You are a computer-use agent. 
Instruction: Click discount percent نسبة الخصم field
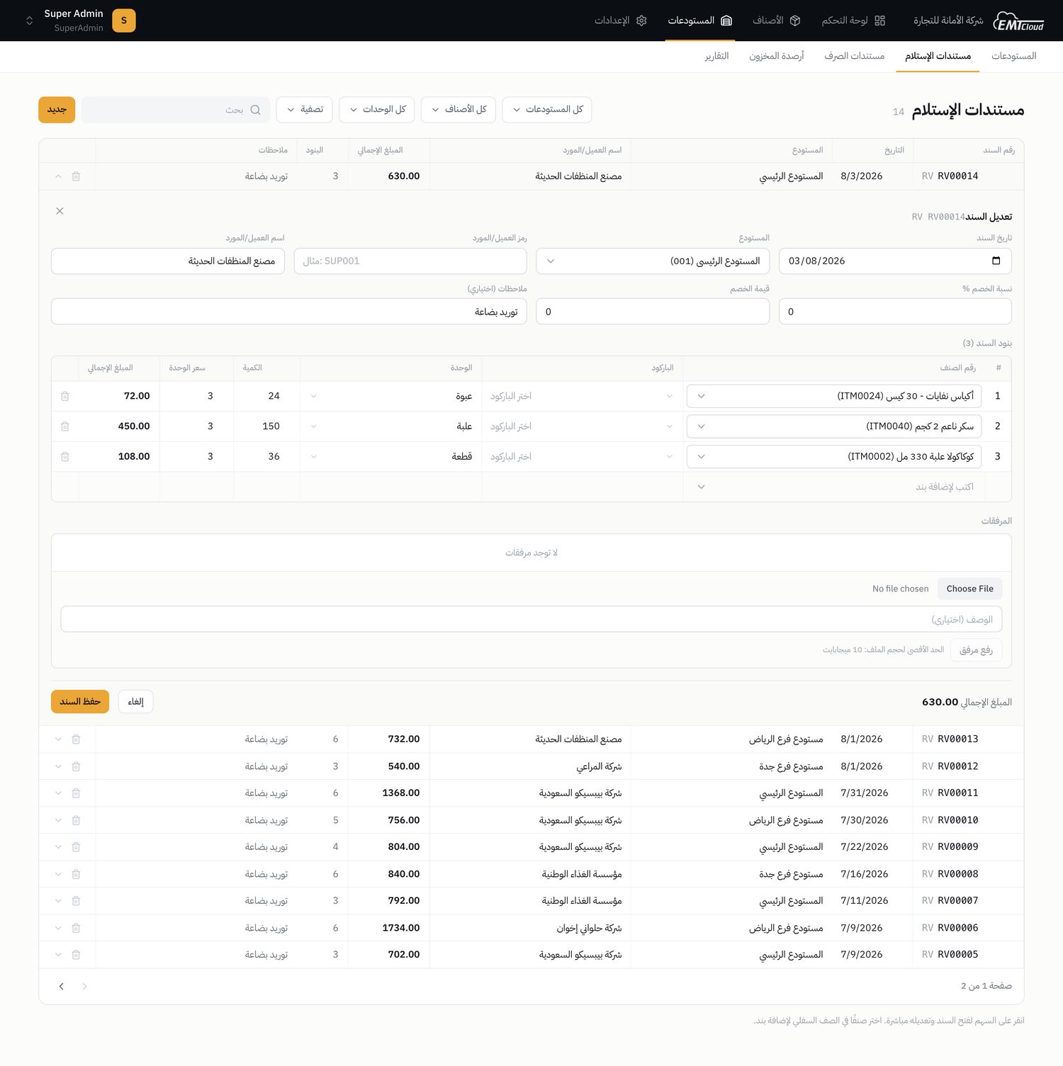[895, 312]
